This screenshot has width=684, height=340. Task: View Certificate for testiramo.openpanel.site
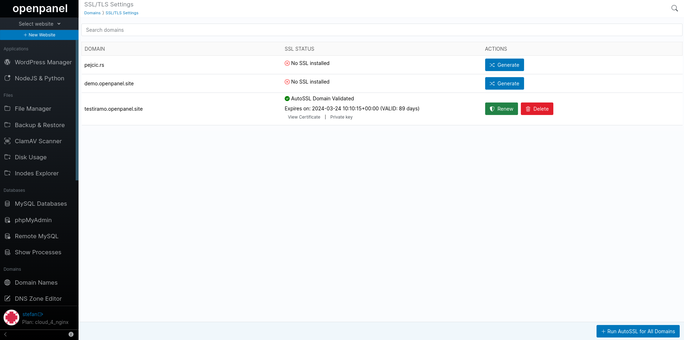point(304,117)
